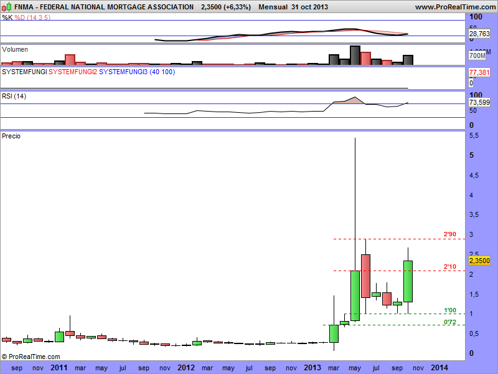498x374 pixels.
Task: Click the © ProRealTime.com copyright text
Action: (31, 357)
